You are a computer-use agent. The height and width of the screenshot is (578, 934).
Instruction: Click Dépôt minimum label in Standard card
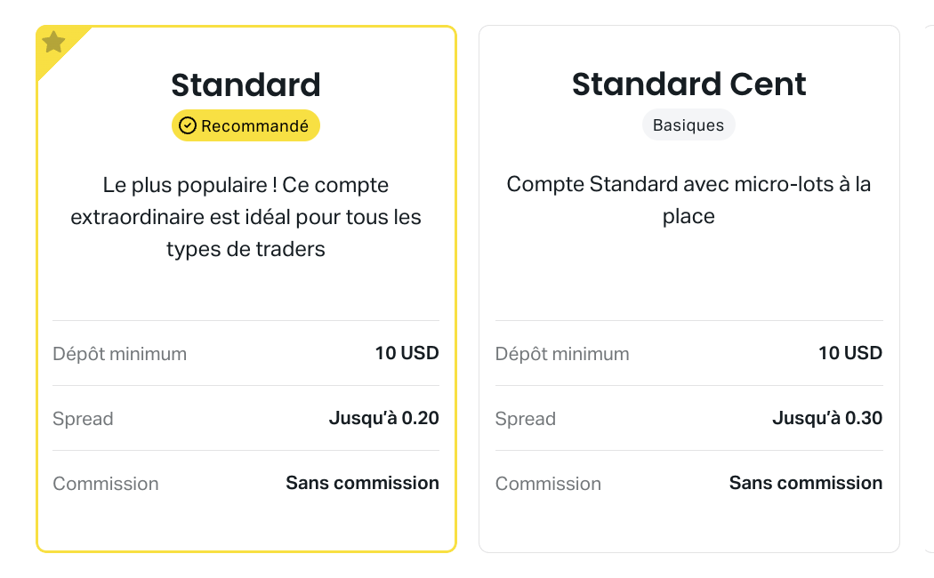120,354
